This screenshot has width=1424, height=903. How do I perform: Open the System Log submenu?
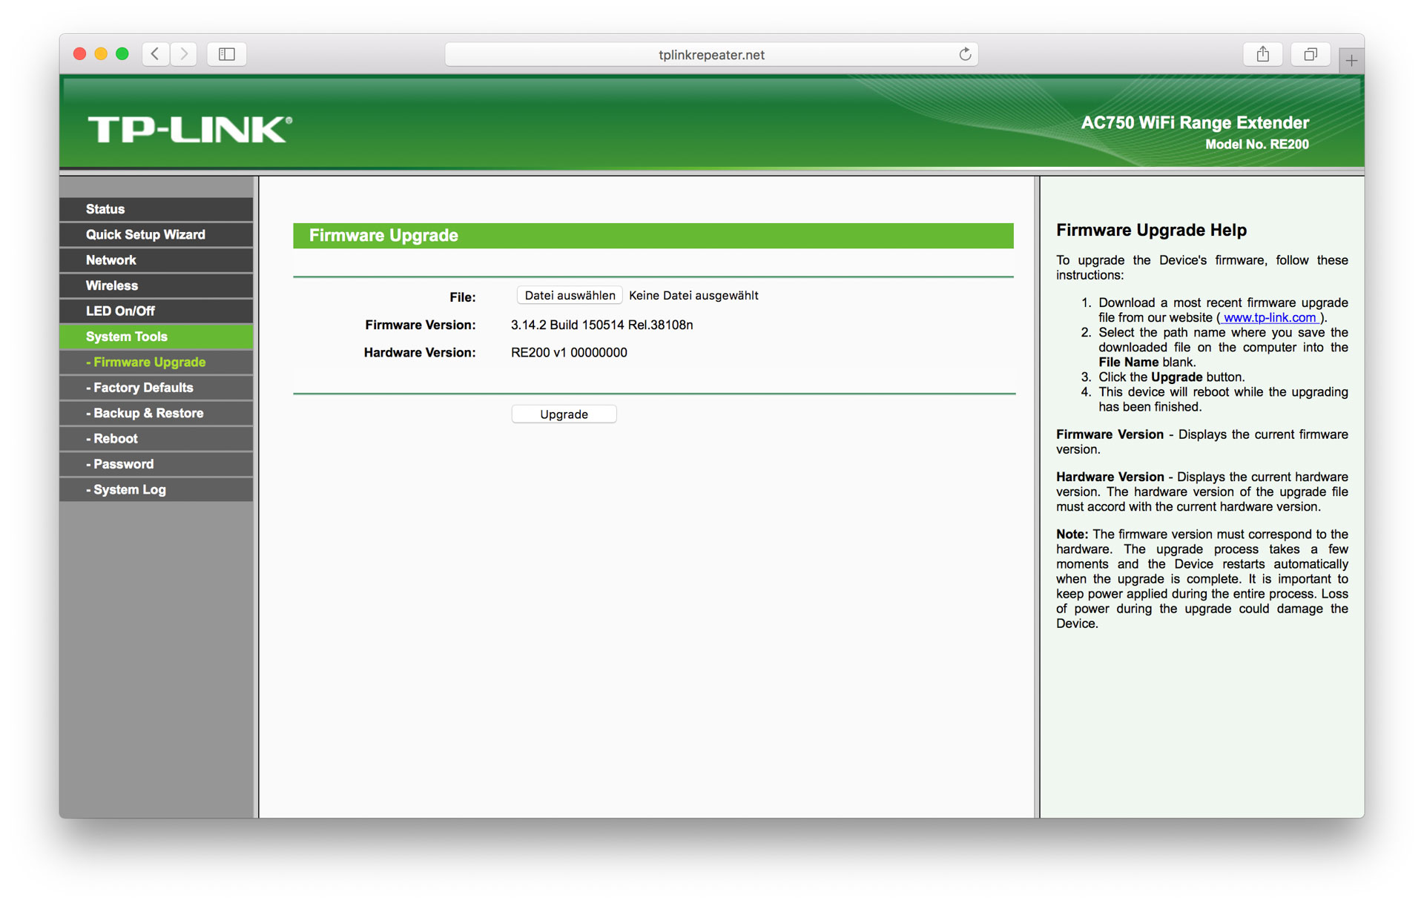tap(156, 489)
